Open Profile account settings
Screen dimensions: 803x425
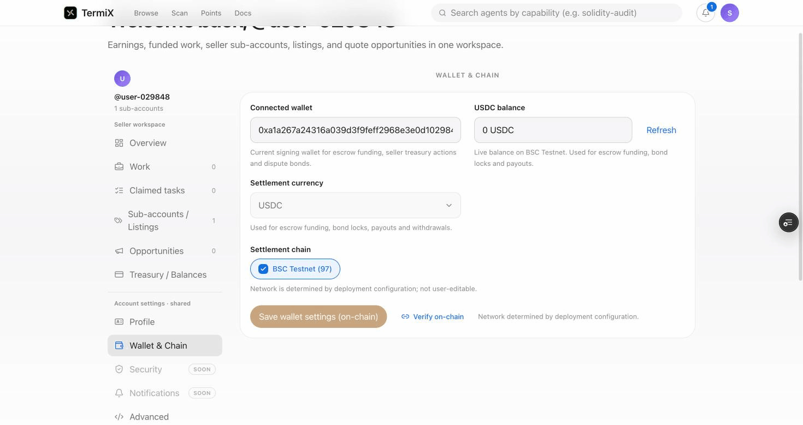[x=165, y=322]
